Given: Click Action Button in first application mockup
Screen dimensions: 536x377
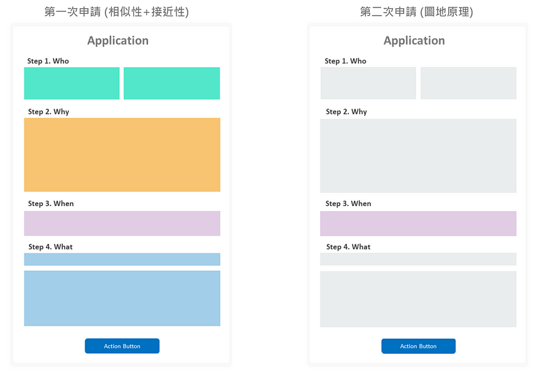Looking at the screenshot, I should pos(122,346).
